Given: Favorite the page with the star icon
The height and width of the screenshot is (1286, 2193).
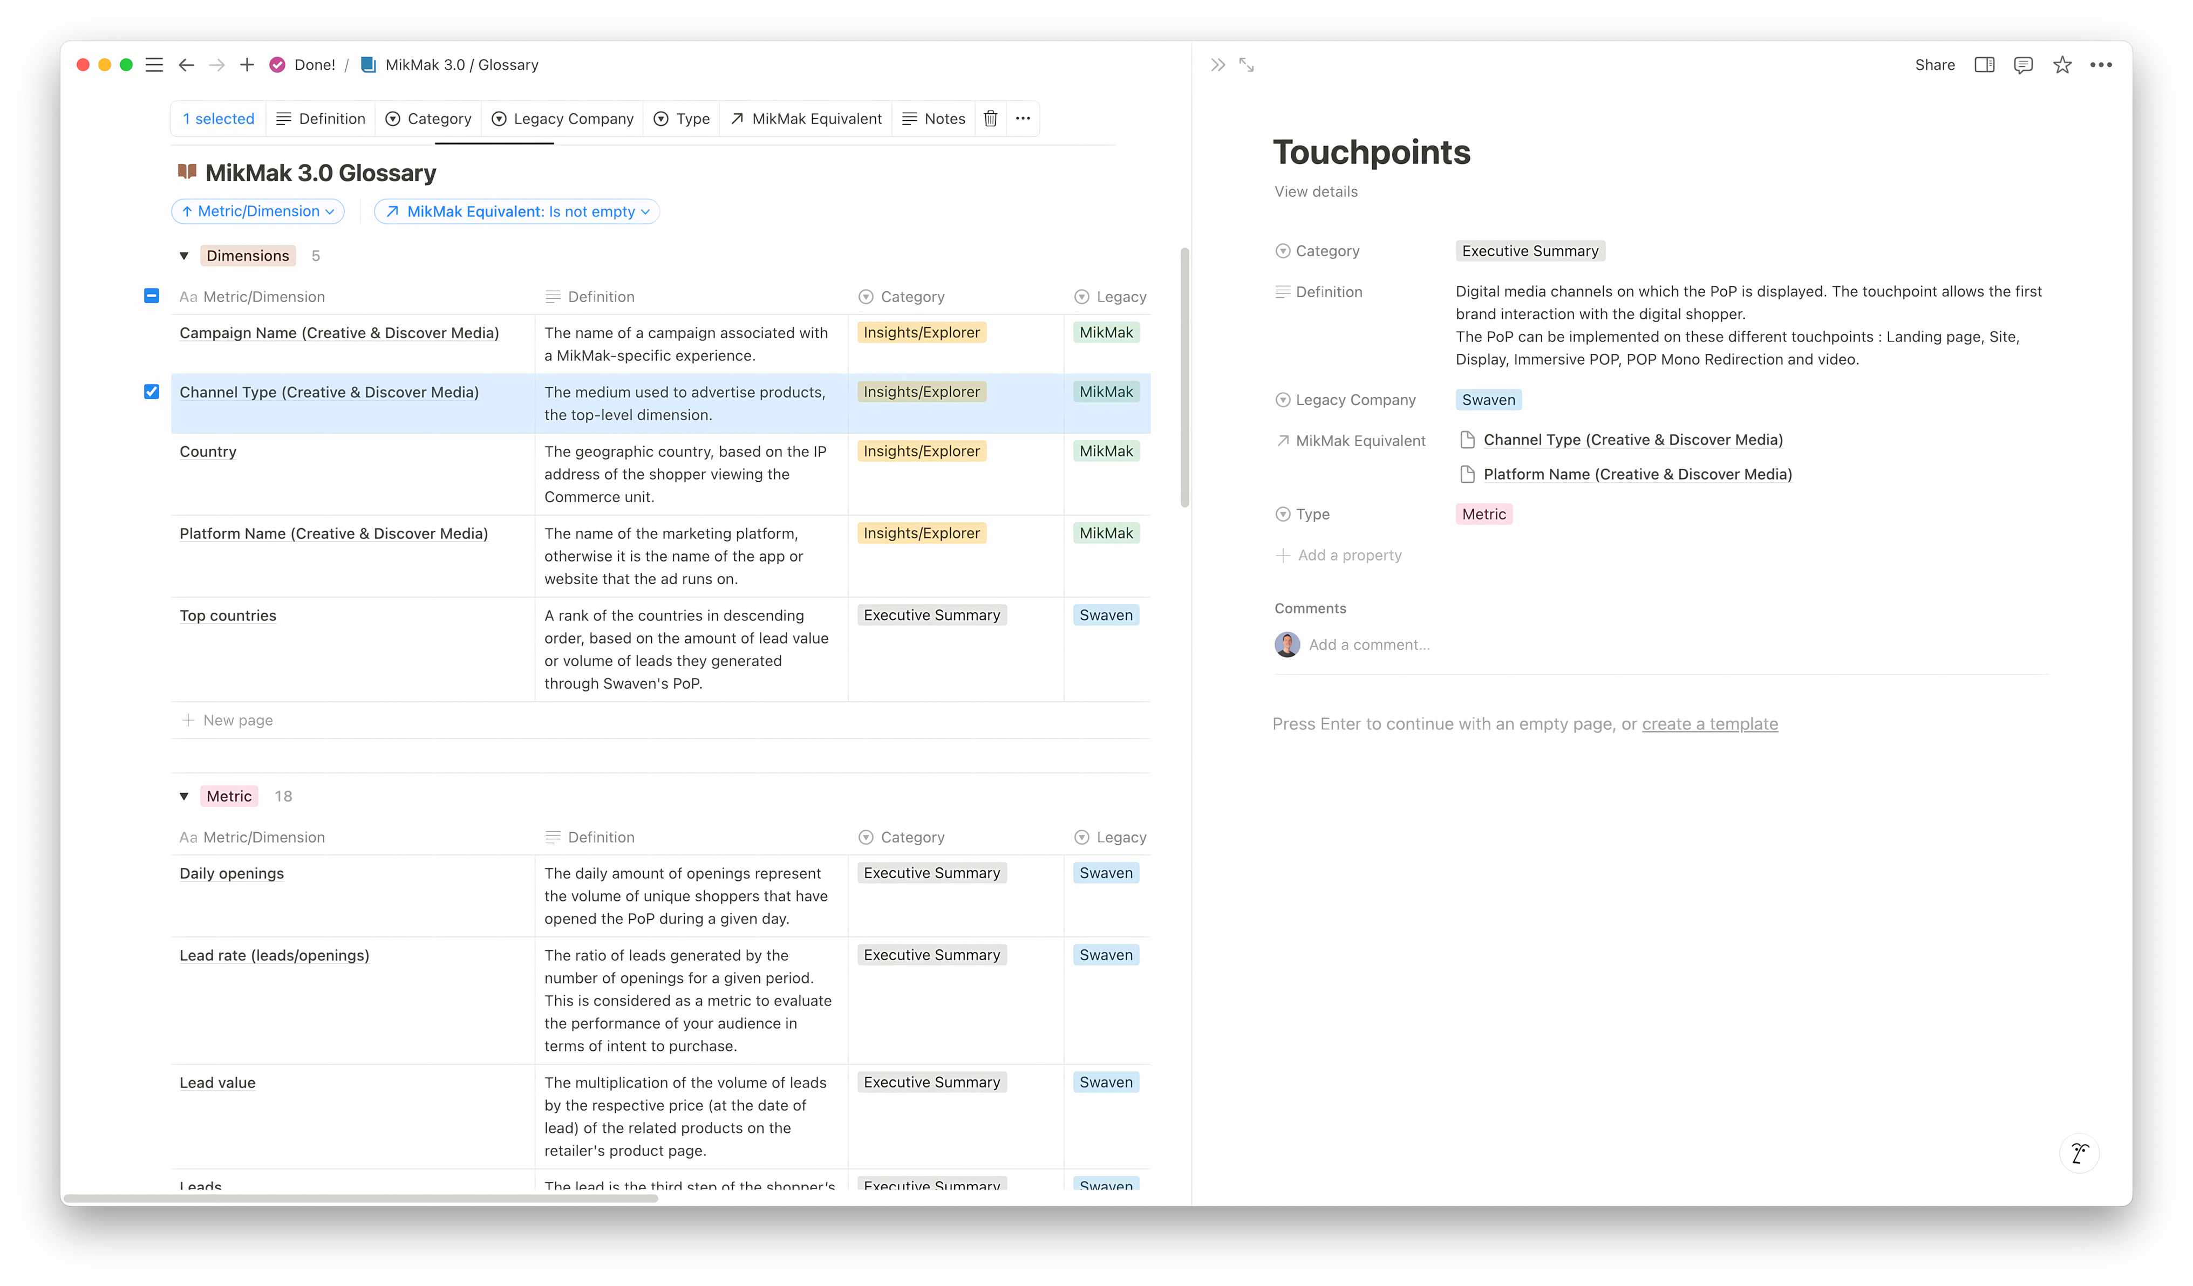Looking at the screenshot, I should 2062,64.
